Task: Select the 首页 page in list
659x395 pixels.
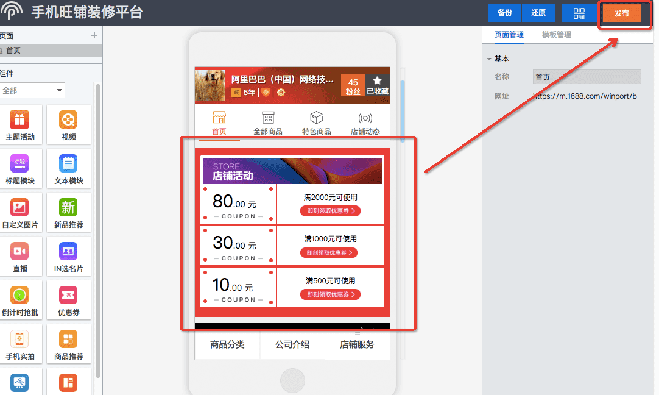Action: click(x=51, y=51)
